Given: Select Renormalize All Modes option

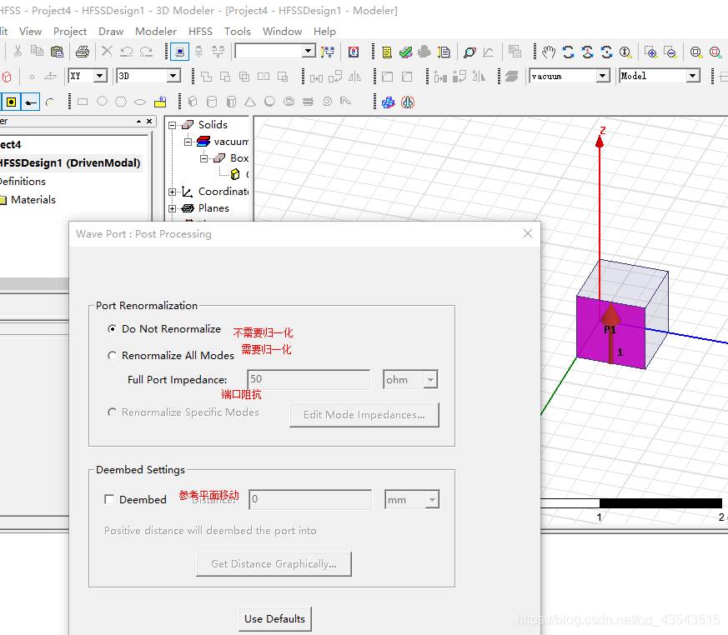Looking at the screenshot, I should click(x=112, y=356).
